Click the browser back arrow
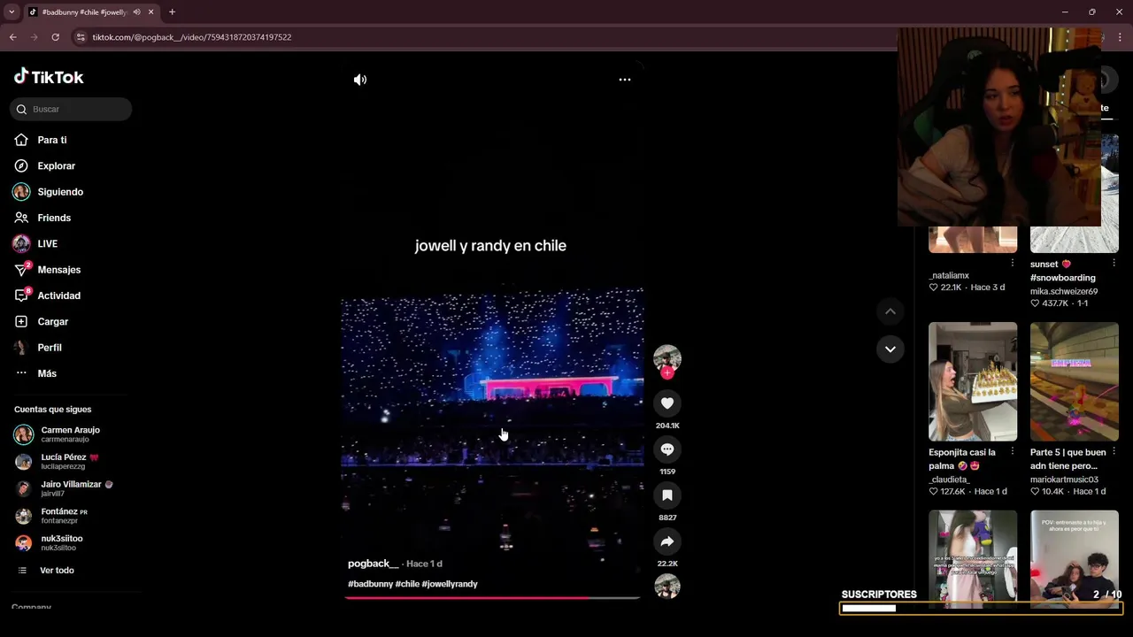The width and height of the screenshot is (1133, 637). tap(12, 37)
